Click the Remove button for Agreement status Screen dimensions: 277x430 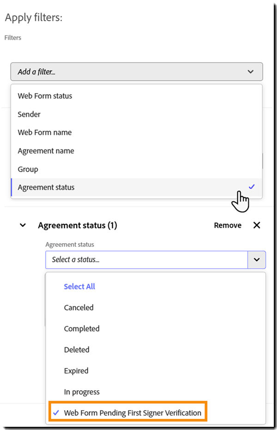click(228, 226)
